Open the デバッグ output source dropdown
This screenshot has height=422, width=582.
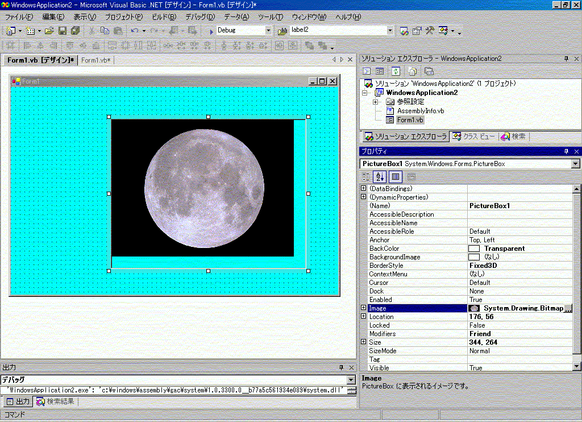pyautogui.click(x=351, y=380)
